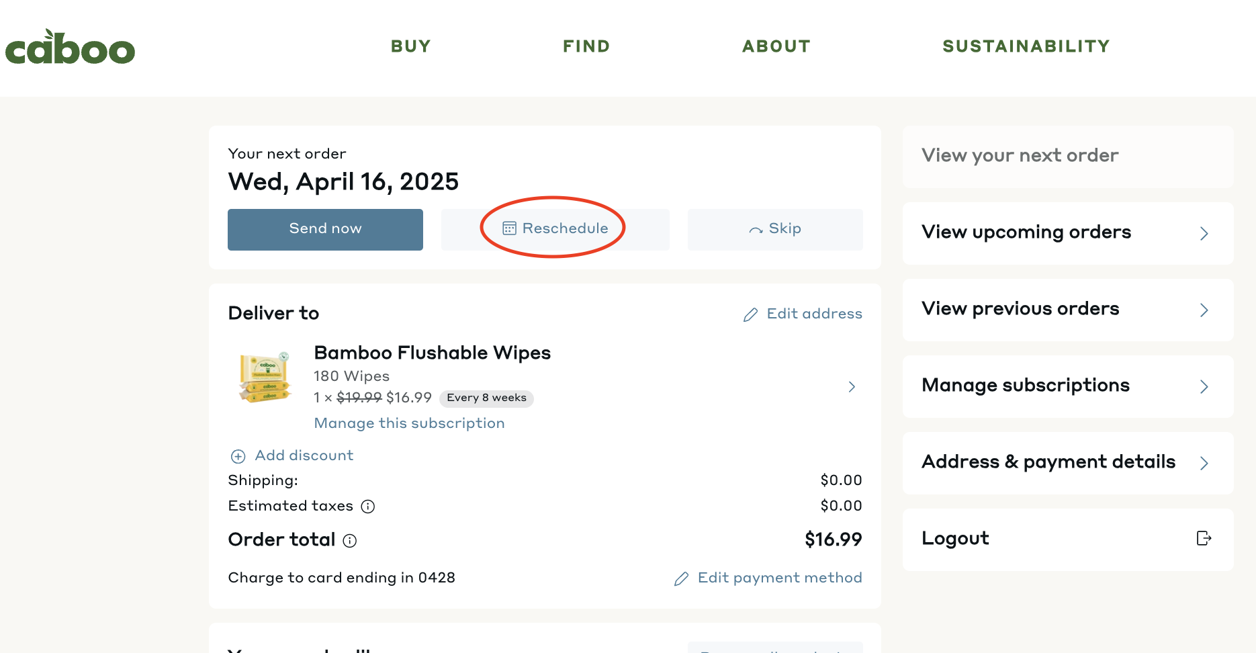This screenshot has height=653, width=1256.
Task: Click the Order total info icon
Action: pos(350,541)
